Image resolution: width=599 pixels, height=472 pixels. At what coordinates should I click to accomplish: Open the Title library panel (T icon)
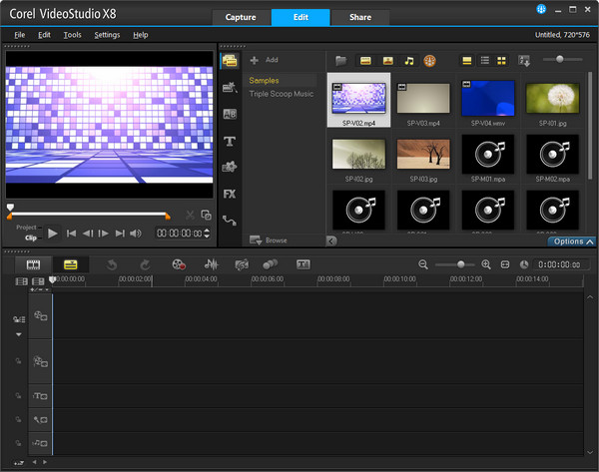pos(230,141)
